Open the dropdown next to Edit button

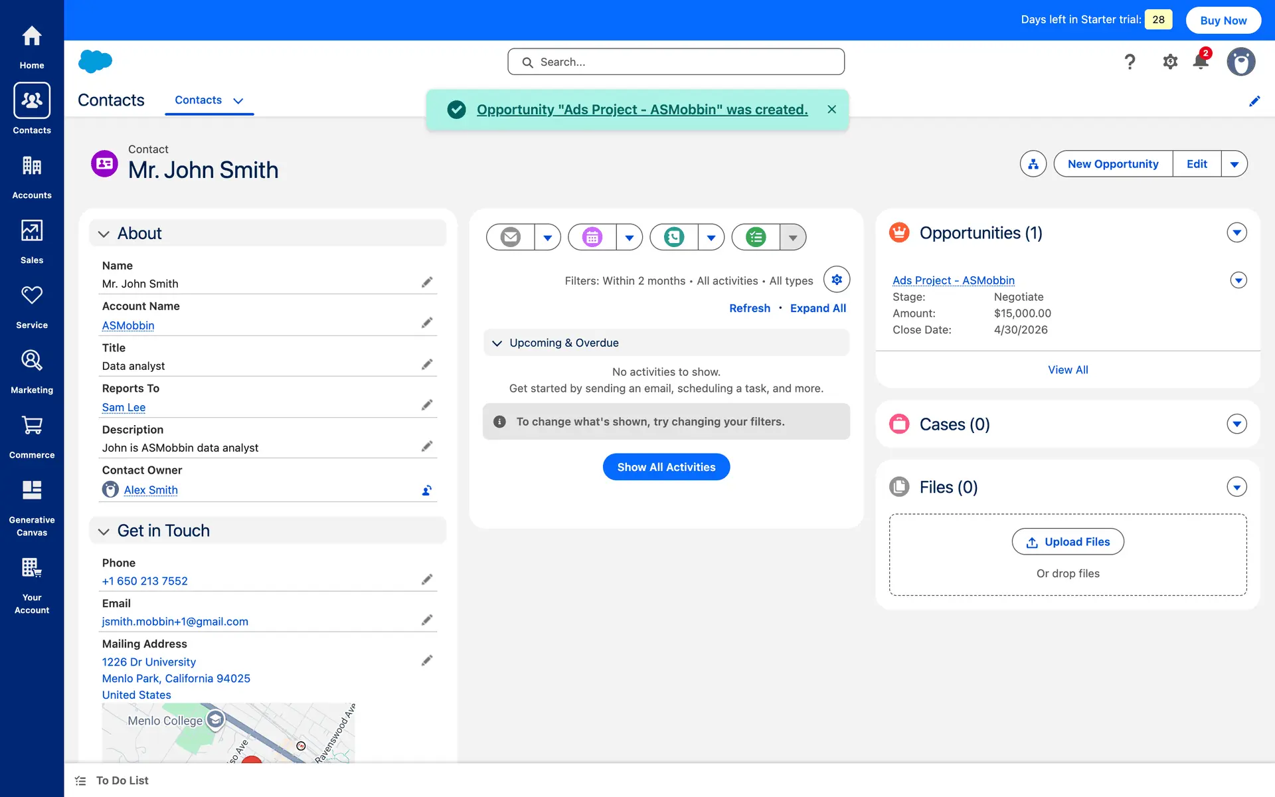point(1234,164)
